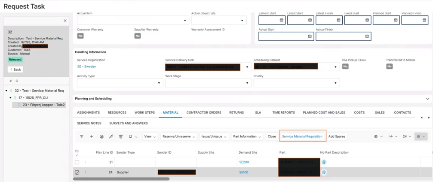Add new material line with plus icon
The height and width of the screenshot is (182, 433).
coord(92,136)
